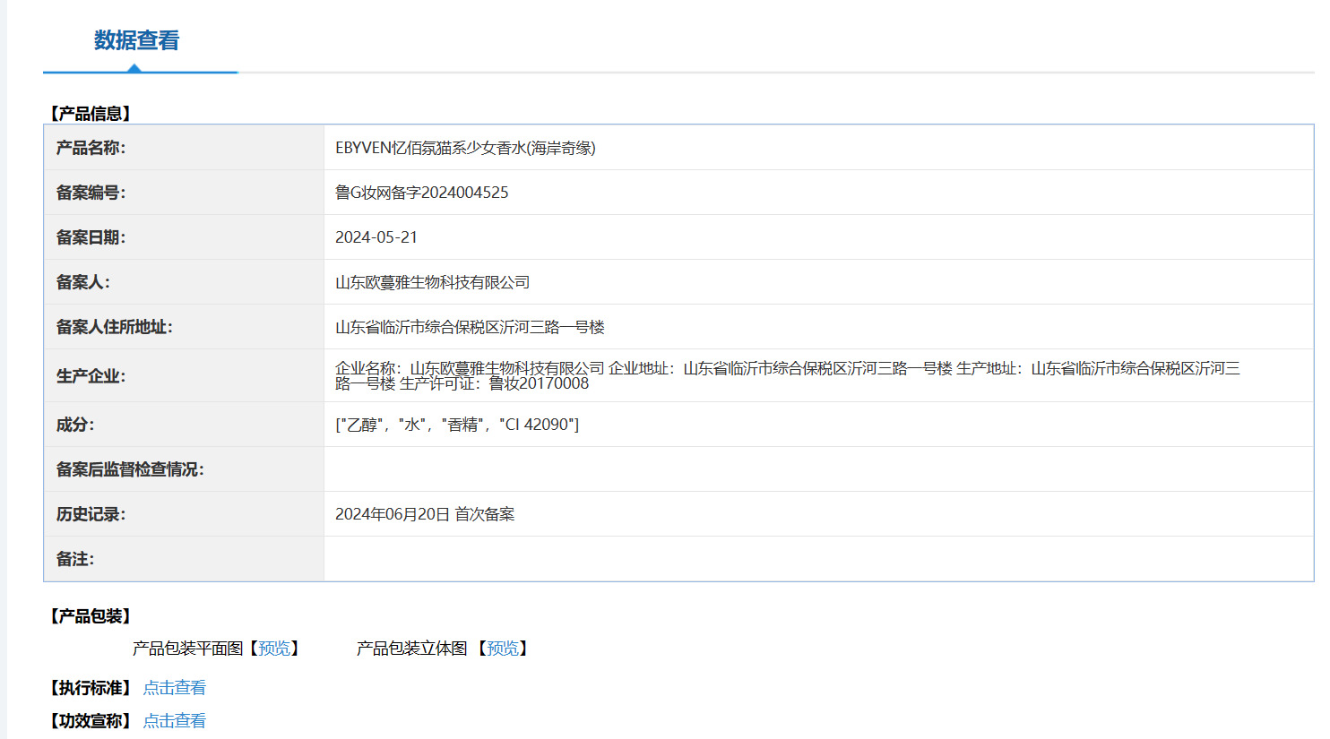The width and height of the screenshot is (1330, 739).
Task: Click the 产品名称 row label
Action: tap(91, 148)
